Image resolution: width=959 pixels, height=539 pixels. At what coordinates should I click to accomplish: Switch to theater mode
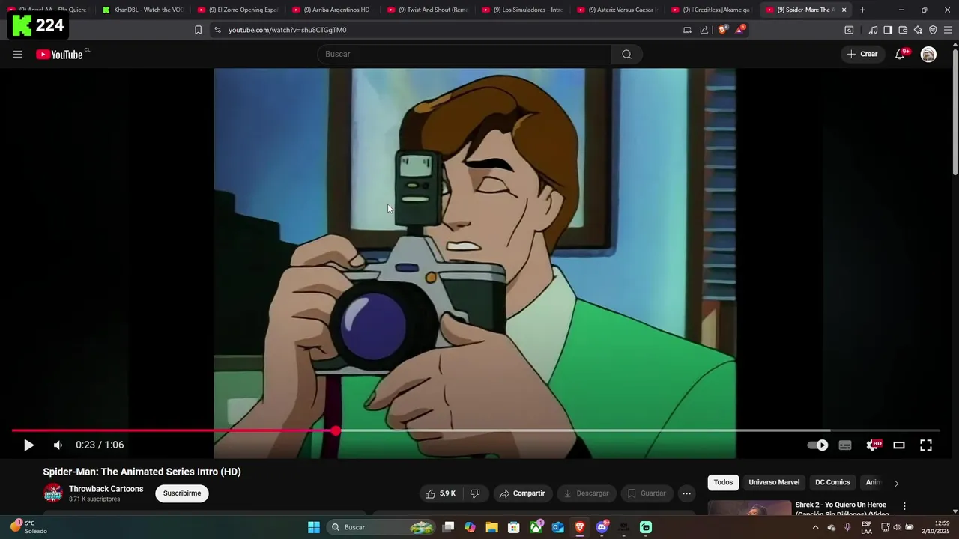click(899, 445)
